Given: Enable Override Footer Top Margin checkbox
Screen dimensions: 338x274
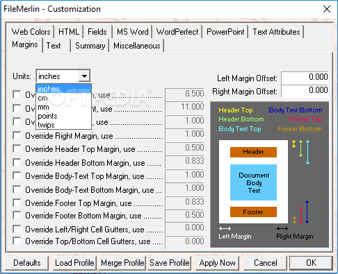Looking at the screenshot, I should pyautogui.click(x=17, y=203).
